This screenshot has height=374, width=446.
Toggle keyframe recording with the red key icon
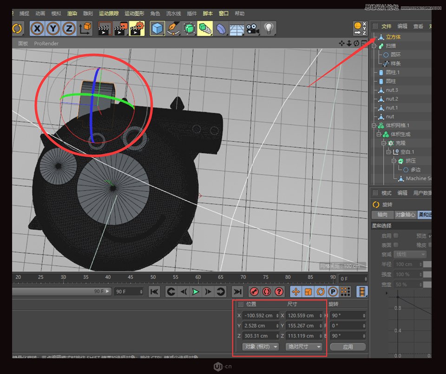click(253, 292)
